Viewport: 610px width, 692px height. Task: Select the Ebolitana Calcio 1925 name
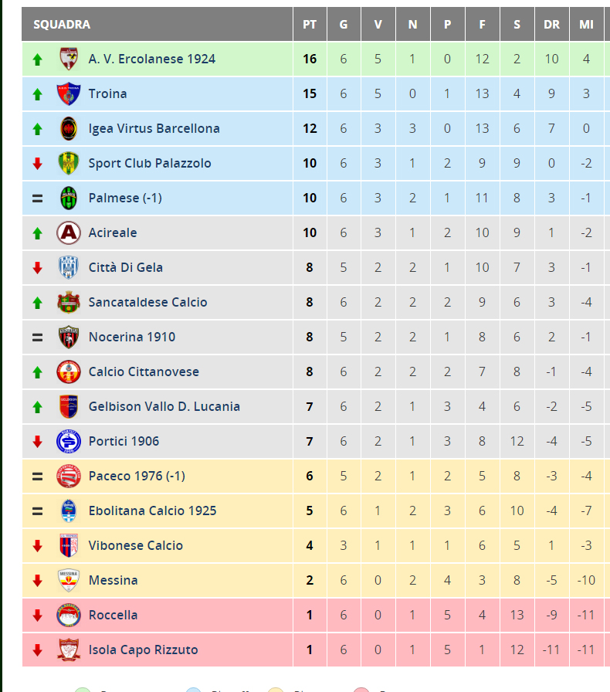(x=147, y=511)
